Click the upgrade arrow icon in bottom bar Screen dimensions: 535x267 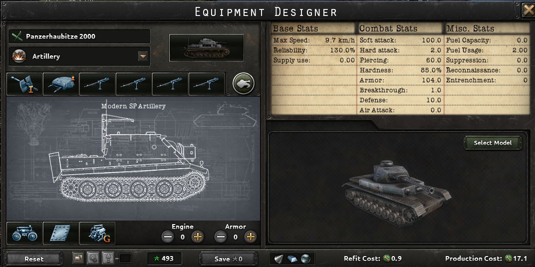pyautogui.click(x=108, y=259)
